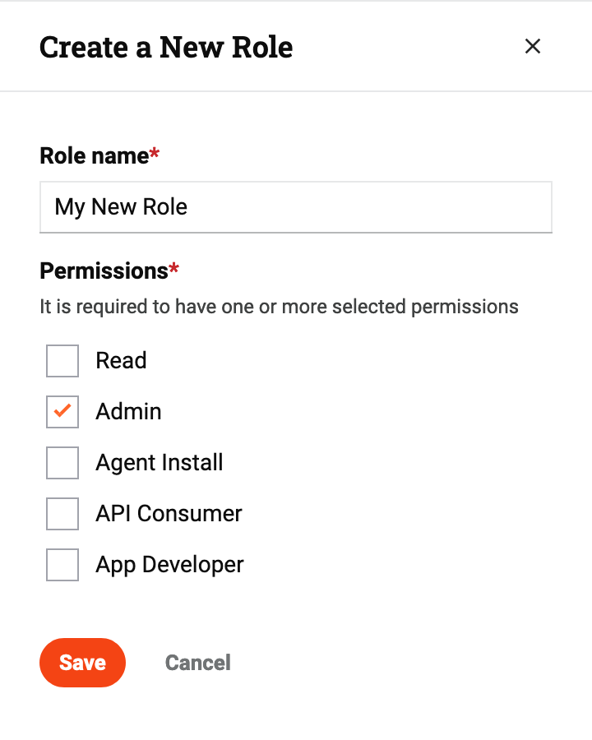
Task: Check the API Consumer permission box
Action: (x=62, y=514)
